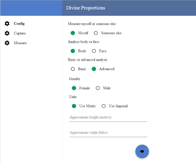Viewport: 196px width, 164px height.
Task: Open the Capture menu item
Action: (20, 33)
